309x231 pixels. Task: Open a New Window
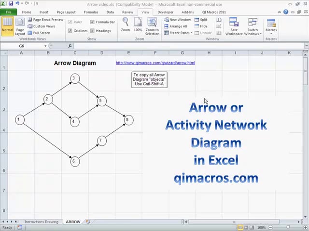pyautogui.click(x=177, y=20)
